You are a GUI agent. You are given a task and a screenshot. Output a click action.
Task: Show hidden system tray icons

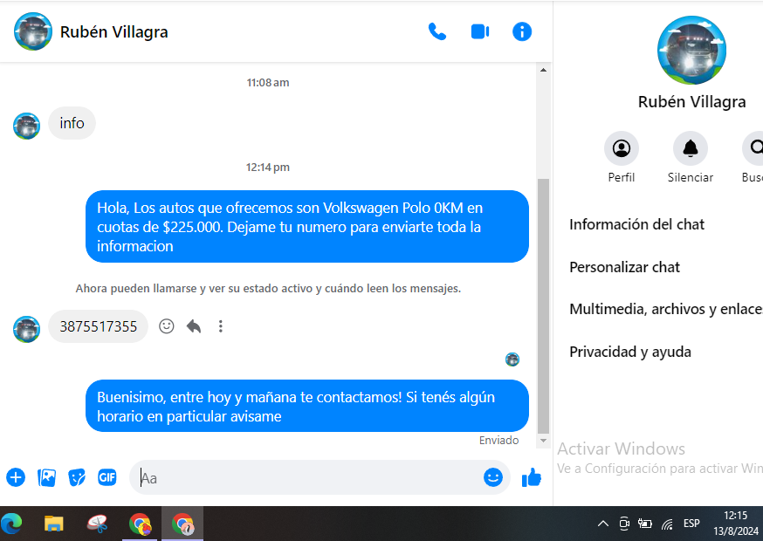pos(603,524)
